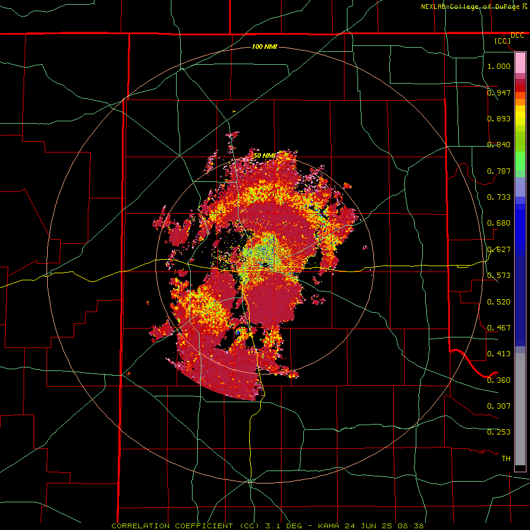Click the gray segment of the color bar
Screen dimensions: 530x530
(520, 409)
